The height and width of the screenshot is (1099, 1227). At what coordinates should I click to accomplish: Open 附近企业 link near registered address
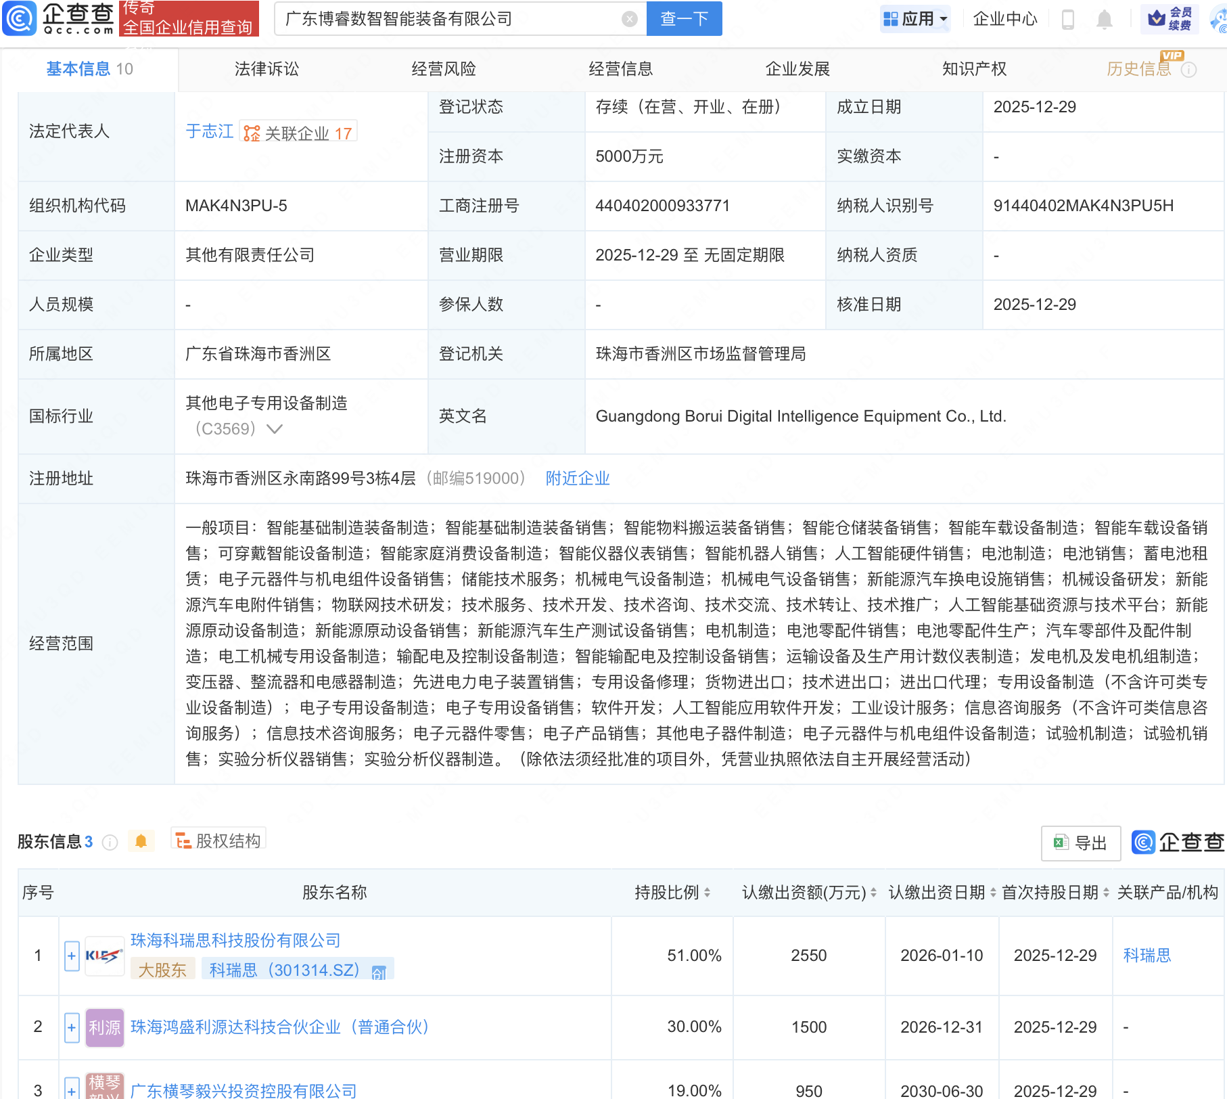(x=576, y=478)
